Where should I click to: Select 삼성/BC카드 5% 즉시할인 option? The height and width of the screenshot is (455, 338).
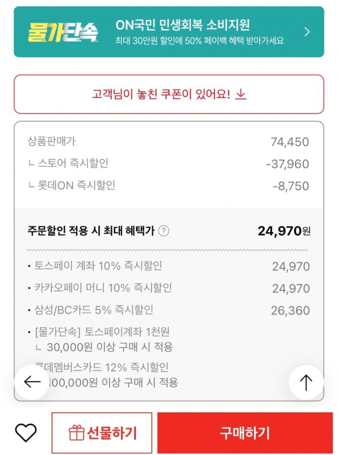coord(94,310)
